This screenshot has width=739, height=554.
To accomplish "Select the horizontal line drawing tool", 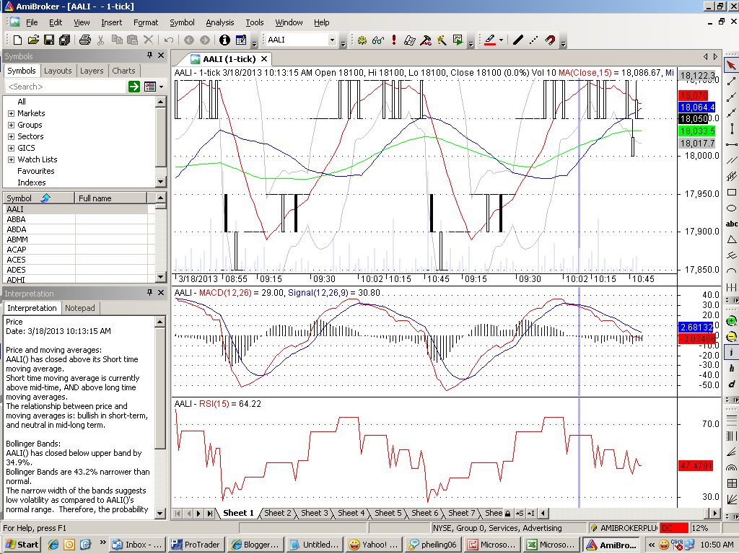I will (x=731, y=144).
